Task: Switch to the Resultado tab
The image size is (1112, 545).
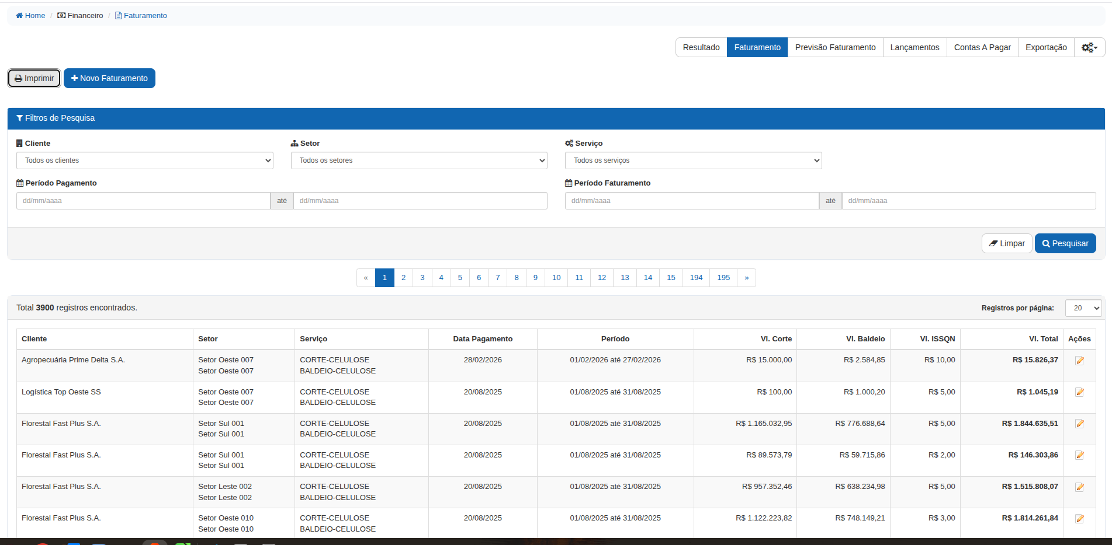Action: click(701, 47)
